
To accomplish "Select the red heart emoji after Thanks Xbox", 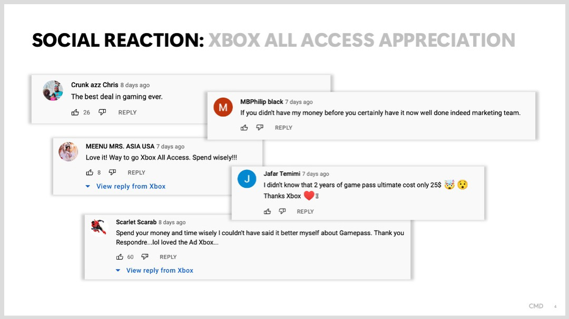I will (x=309, y=196).
